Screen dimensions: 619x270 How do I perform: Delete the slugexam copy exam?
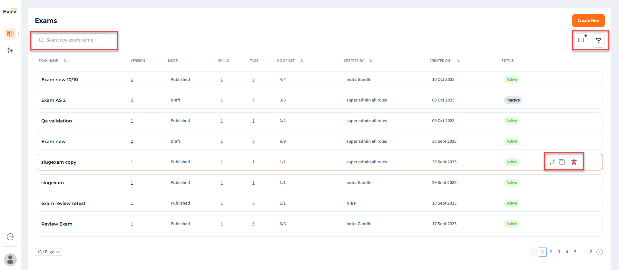tap(574, 162)
